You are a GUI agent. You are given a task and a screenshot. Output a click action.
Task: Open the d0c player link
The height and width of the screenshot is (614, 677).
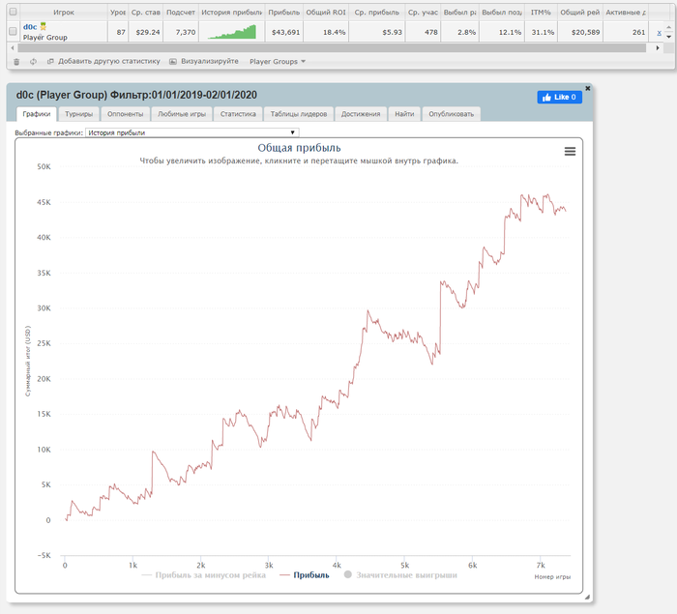click(30, 27)
